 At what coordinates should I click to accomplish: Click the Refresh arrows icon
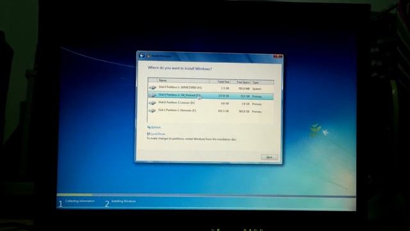149,127
